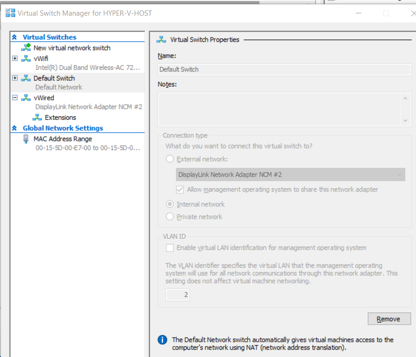
Task: Click the Extensions icon under vWired
Action: pyautogui.click(x=37, y=117)
